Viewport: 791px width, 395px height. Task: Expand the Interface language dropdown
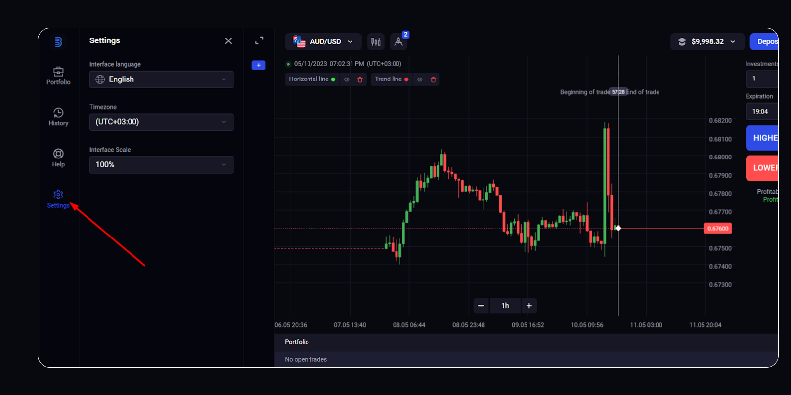(x=161, y=79)
